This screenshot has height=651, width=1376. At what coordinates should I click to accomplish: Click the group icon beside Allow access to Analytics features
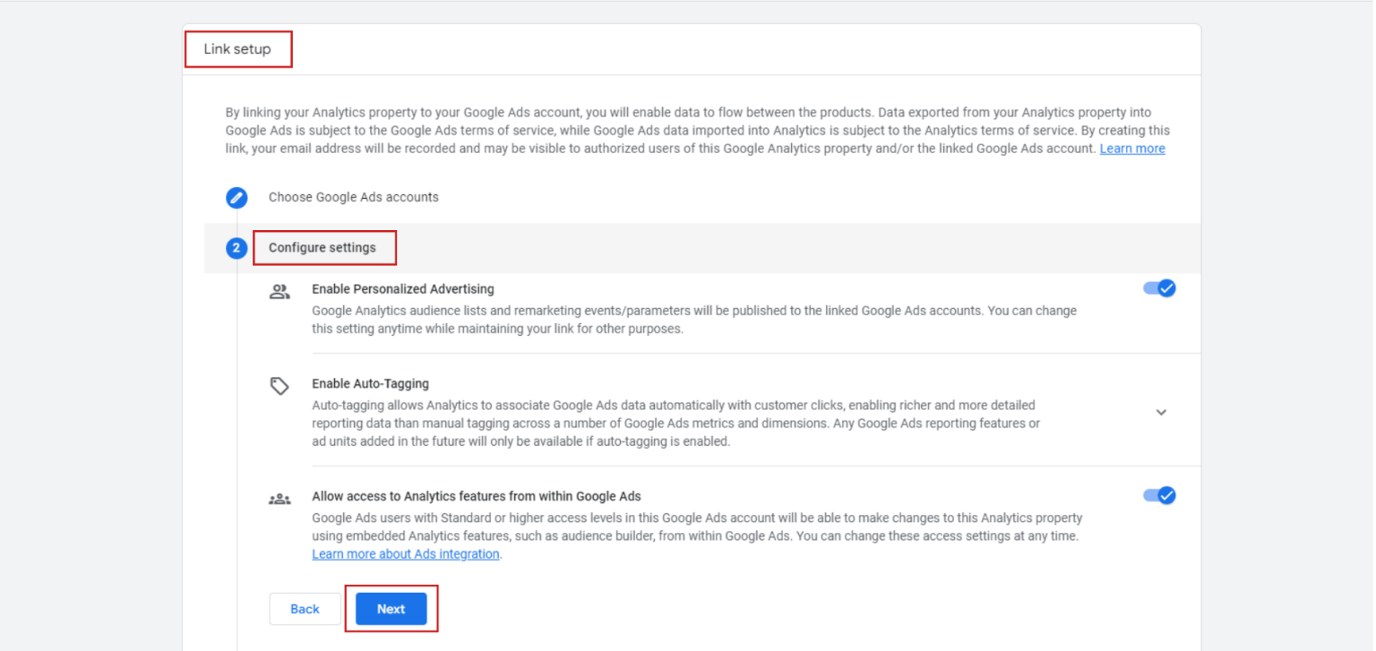(279, 499)
